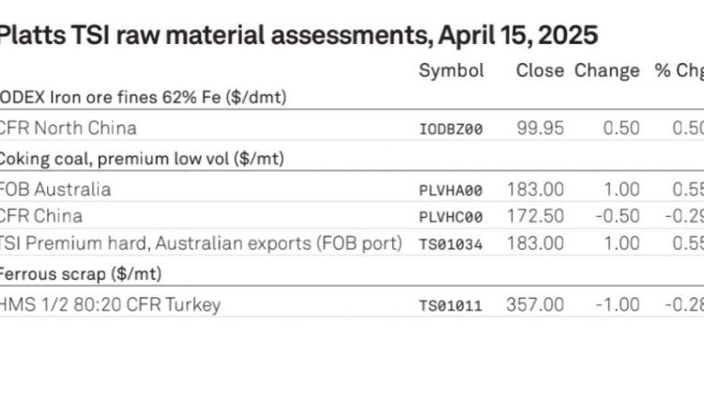Select the FOB Australia row label
This screenshot has width=704, height=404.
[x=54, y=189]
